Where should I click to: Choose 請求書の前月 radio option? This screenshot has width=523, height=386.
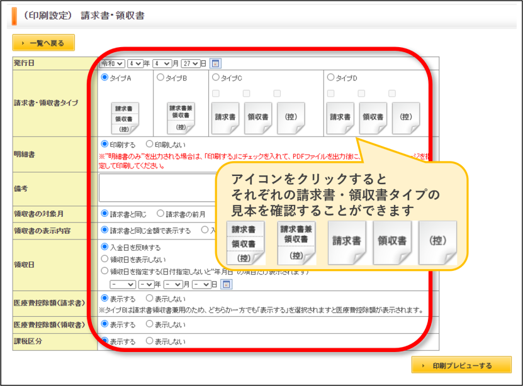[160, 213]
